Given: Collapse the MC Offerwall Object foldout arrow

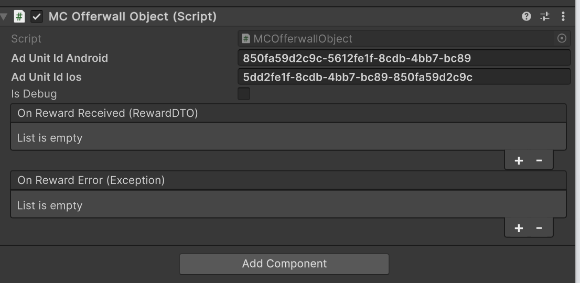Looking at the screenshot, I should pos(5,16).
